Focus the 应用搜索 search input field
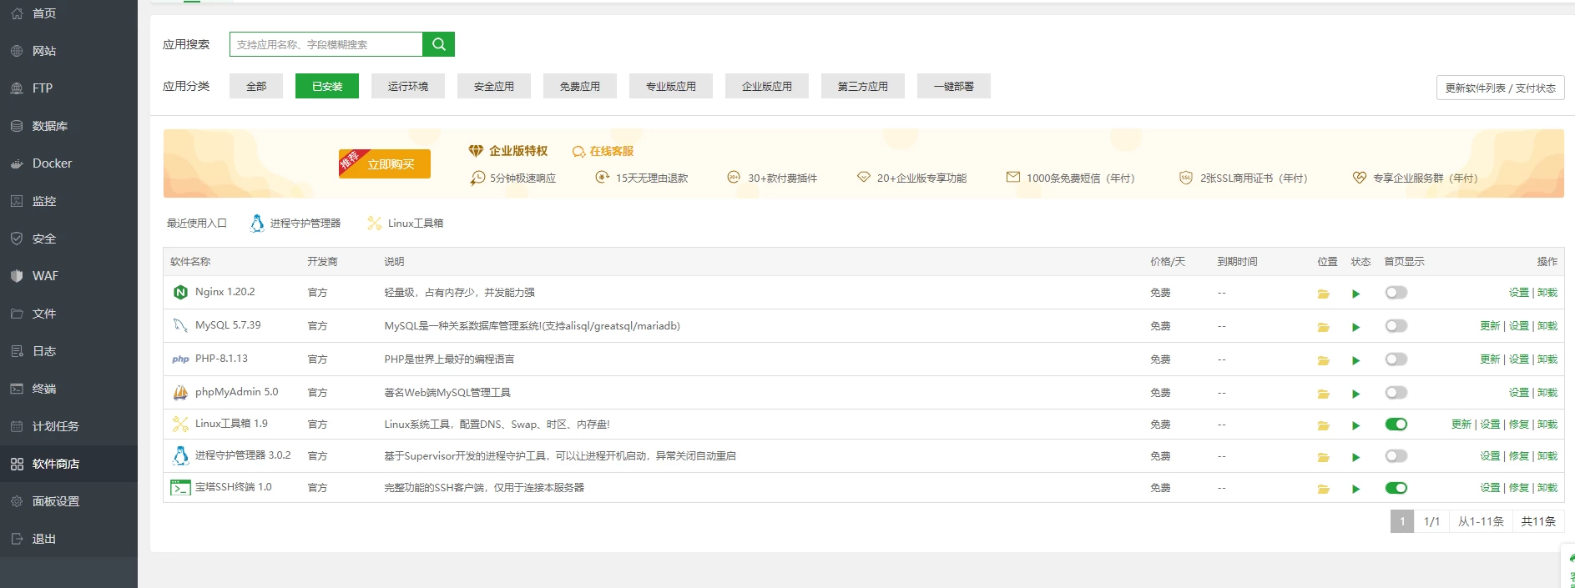This screenshot has width=1575, height=588. [326, 44]
